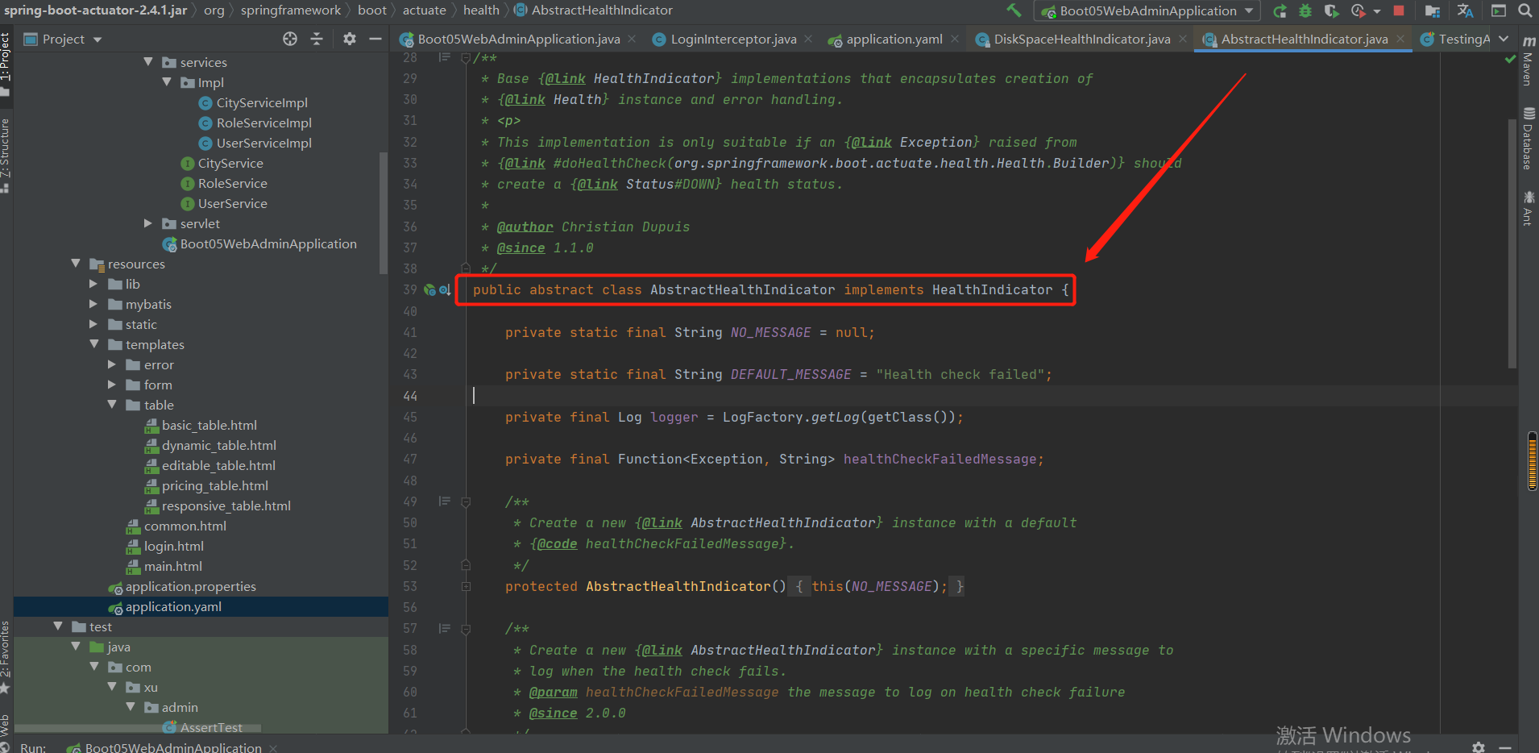Click the @author tag link on line 36

525,227
